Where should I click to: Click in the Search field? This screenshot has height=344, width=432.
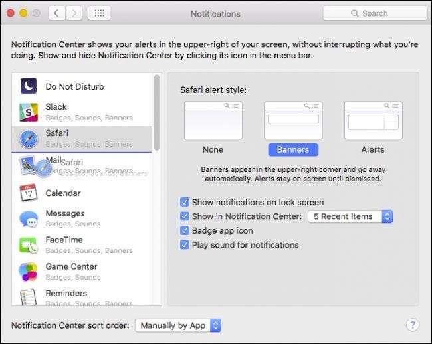[375, 13]
